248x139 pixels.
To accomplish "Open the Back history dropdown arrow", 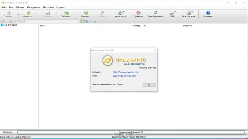I will pos(7,21).
